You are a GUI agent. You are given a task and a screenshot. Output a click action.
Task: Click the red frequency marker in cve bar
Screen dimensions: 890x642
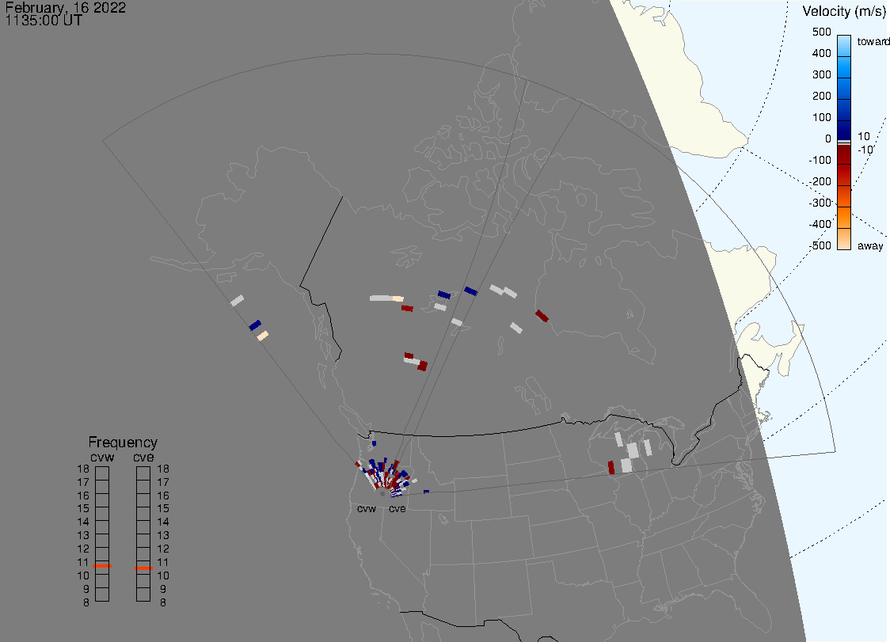(143, 568)
